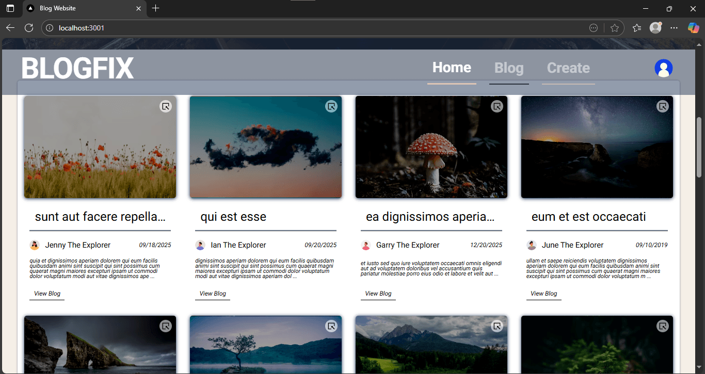Click date '09/10/2019'

coord(652,245)
